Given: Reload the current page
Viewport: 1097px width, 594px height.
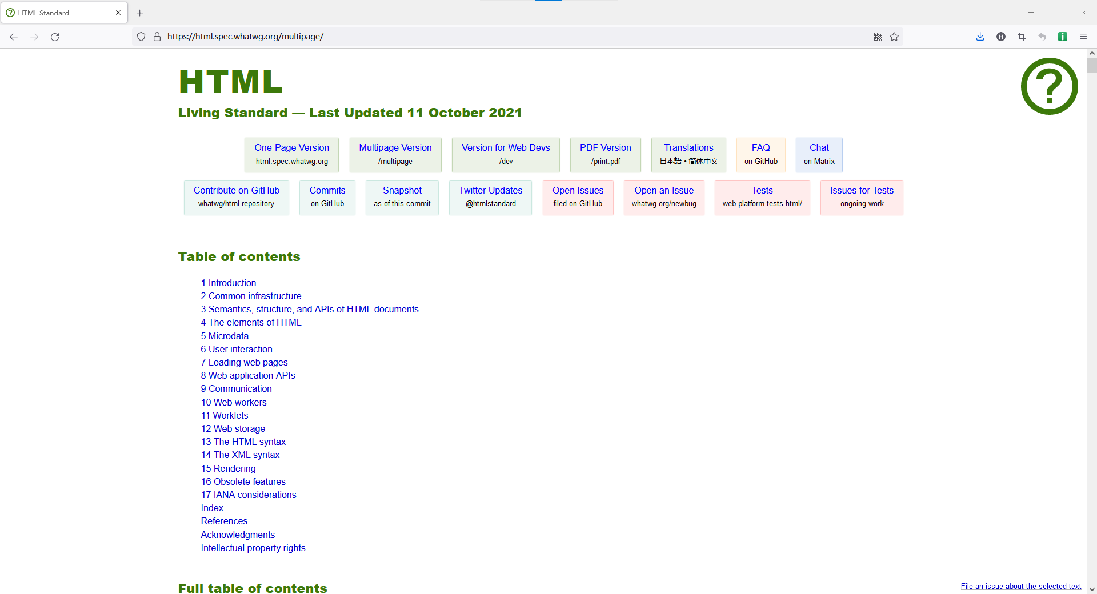Looking at the screenshot, I should (55, 37).
